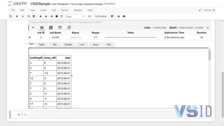Select Table visualization type
This screenshot has height=126, width=224.
pos(41,44)
